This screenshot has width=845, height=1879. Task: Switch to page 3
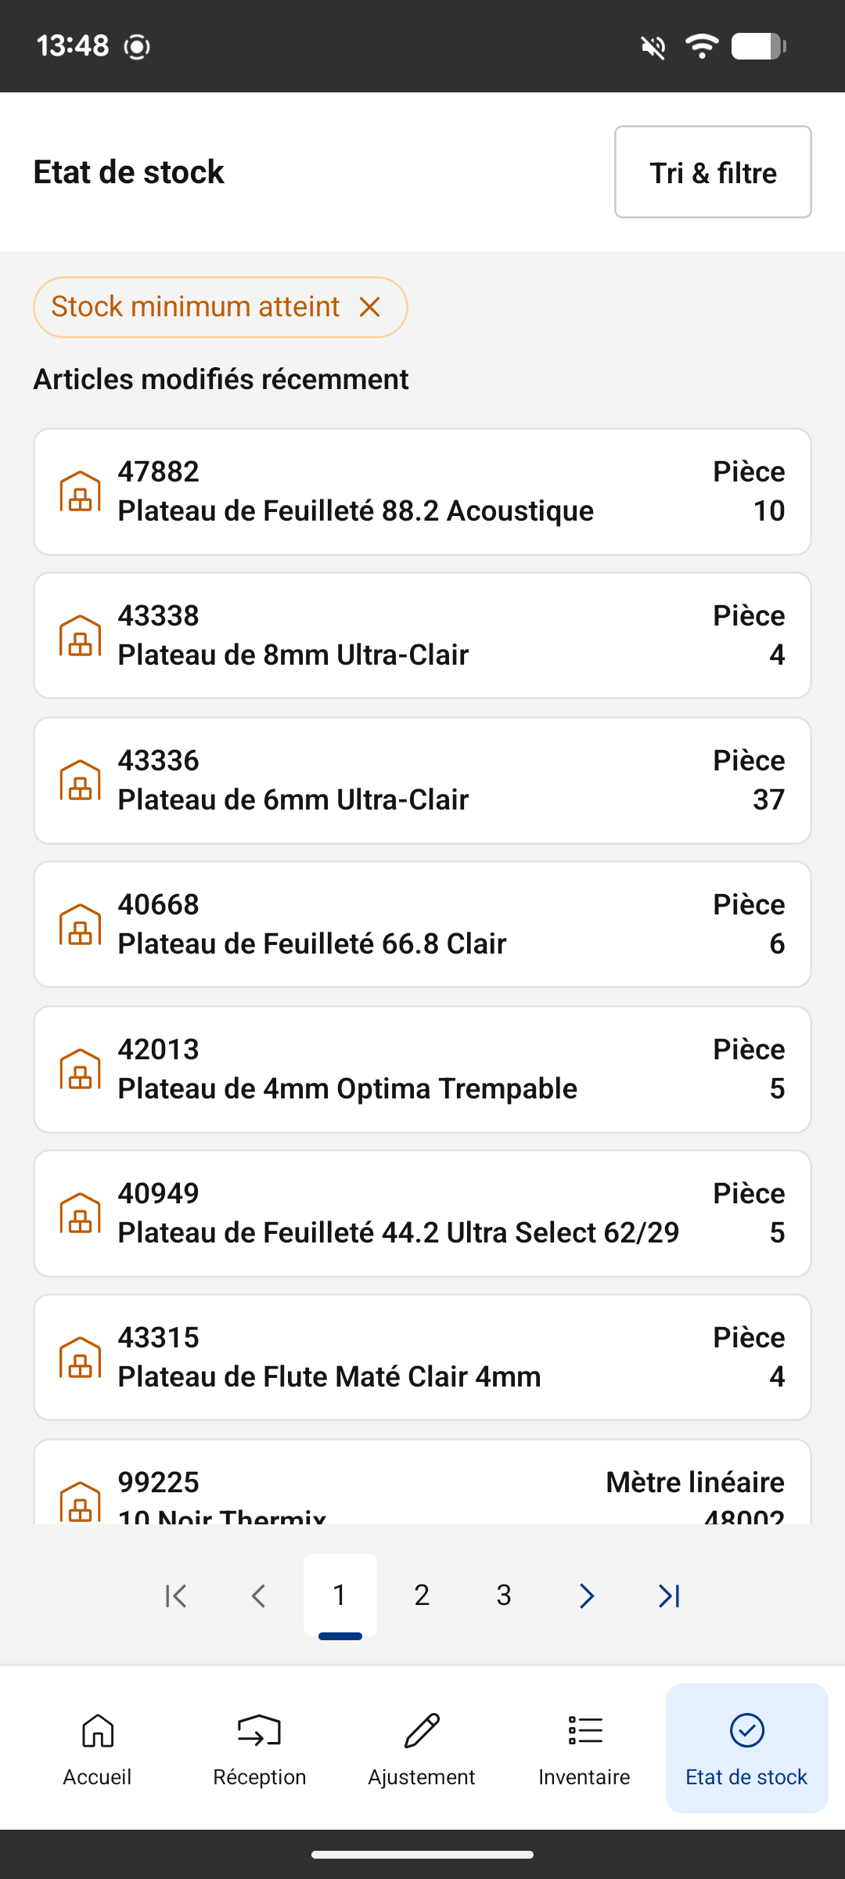pyautogui.click(x=504, y=1596)
